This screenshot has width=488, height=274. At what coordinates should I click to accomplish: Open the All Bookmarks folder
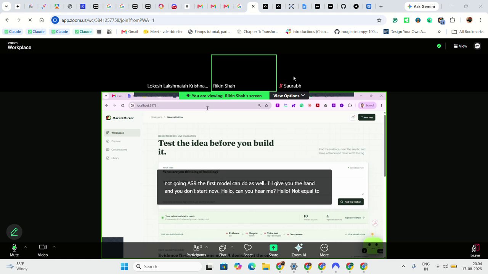tap(467, 32)
